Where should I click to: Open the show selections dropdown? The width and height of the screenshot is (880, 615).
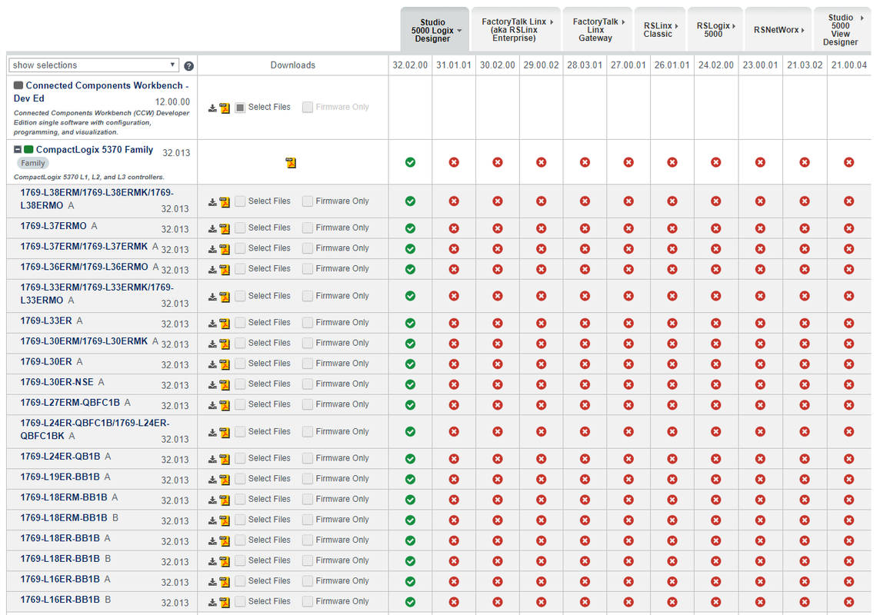(94, 65)
